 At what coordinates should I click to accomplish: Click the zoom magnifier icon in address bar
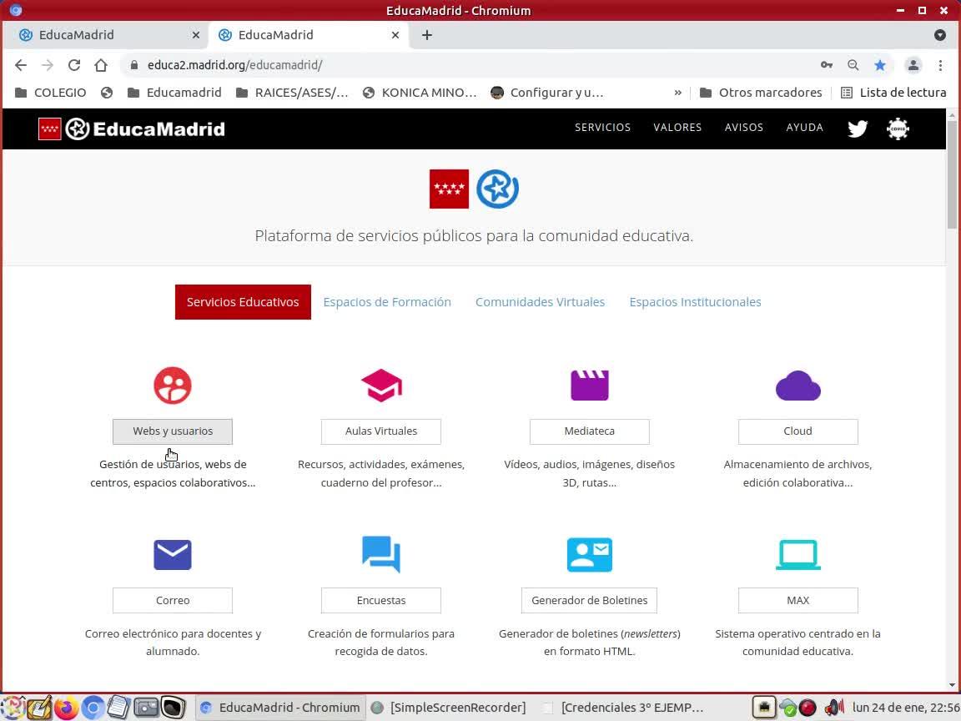(x=853, y=65)
